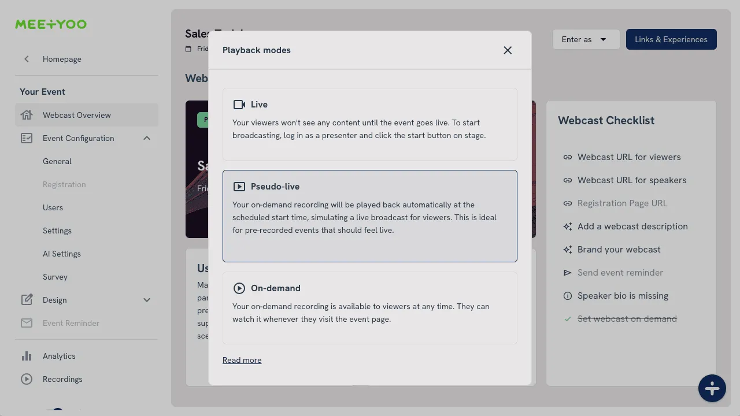The height and width of the screenshot is (416, 740).
Task: Click the Webcast Overview home icon
Action: click(27, 115)
